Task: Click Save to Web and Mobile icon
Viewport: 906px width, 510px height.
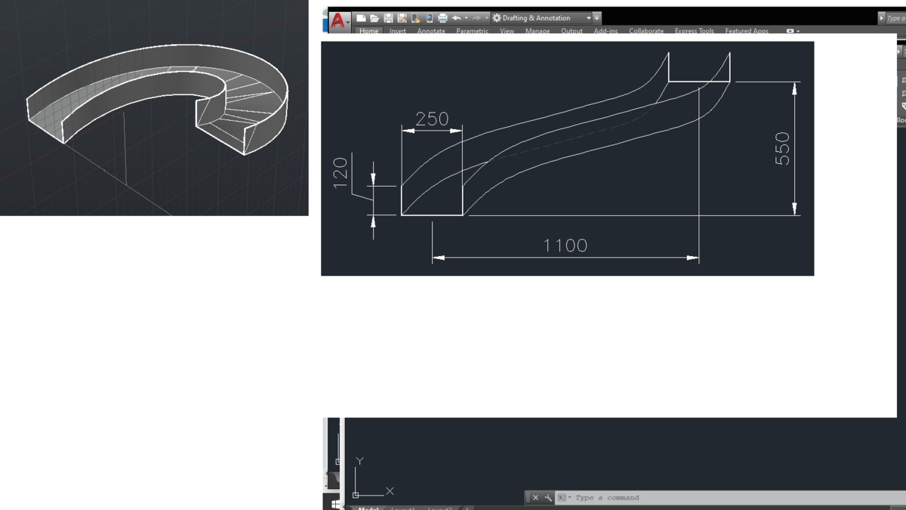Action: [429, 18]
